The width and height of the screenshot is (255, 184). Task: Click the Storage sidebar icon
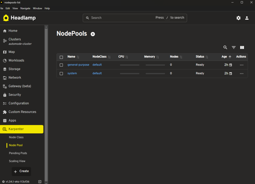[x=5, y=69]
